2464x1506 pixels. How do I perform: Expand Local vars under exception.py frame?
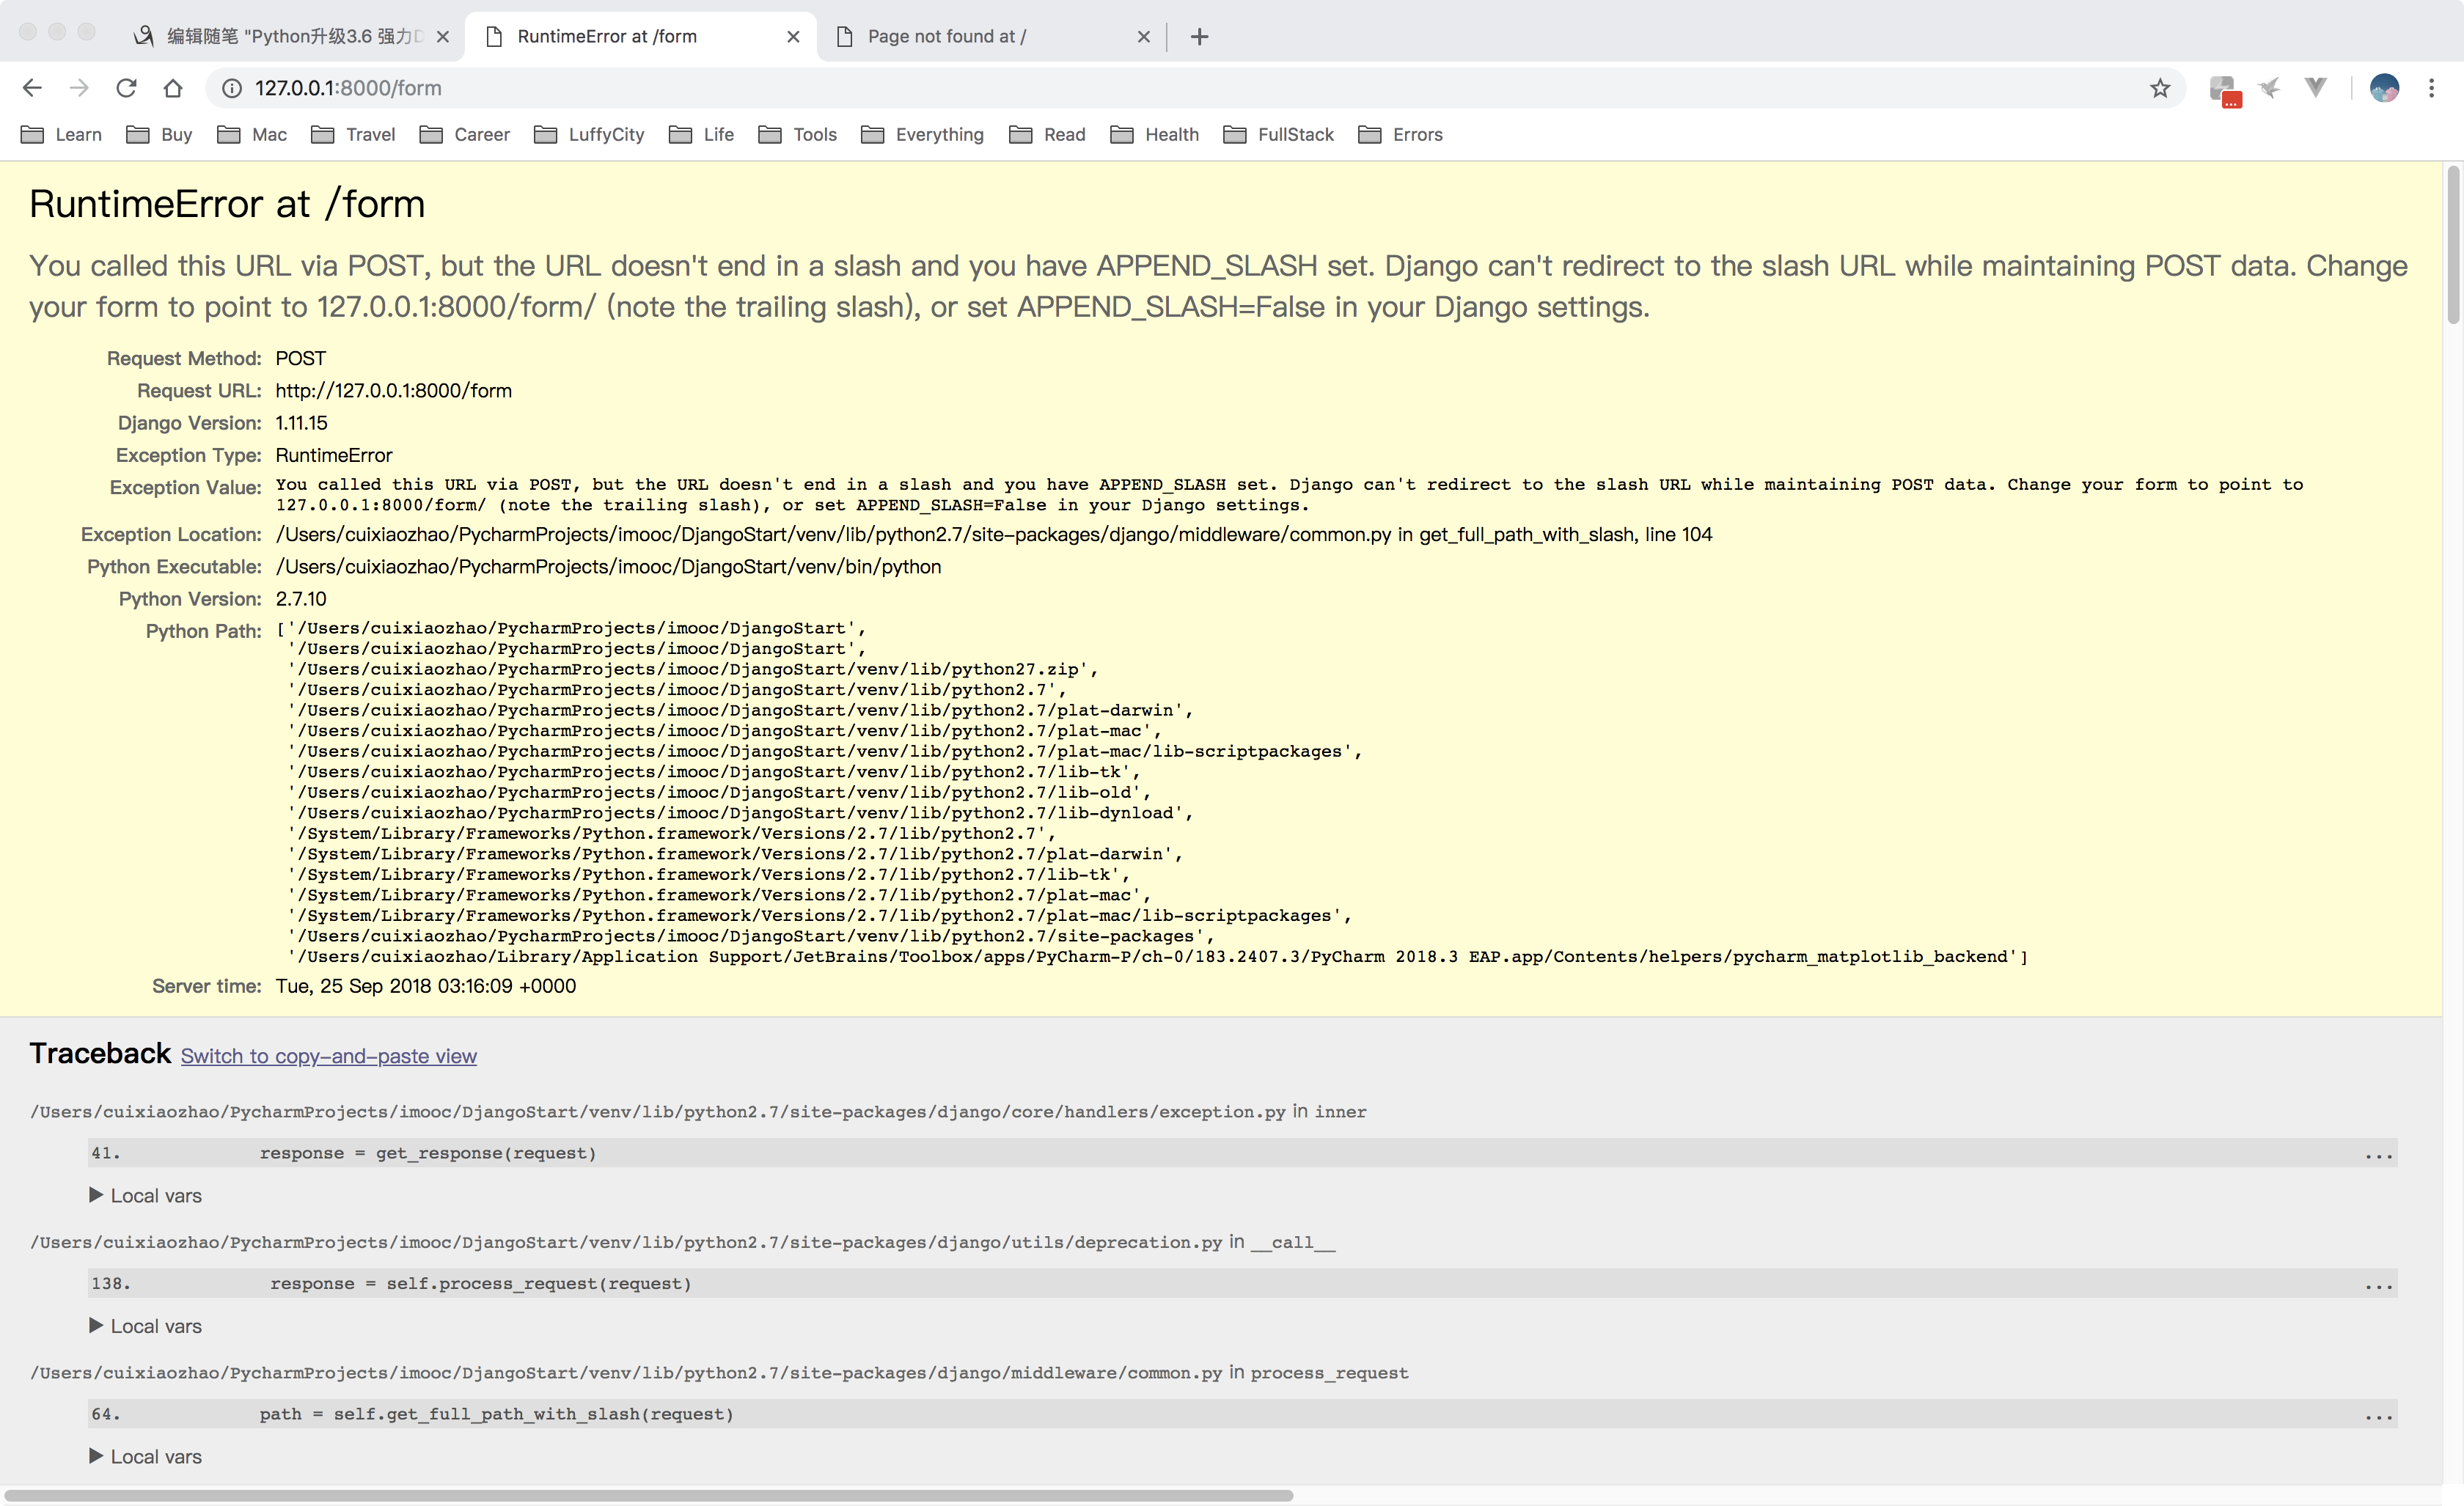coord(146,1195)
